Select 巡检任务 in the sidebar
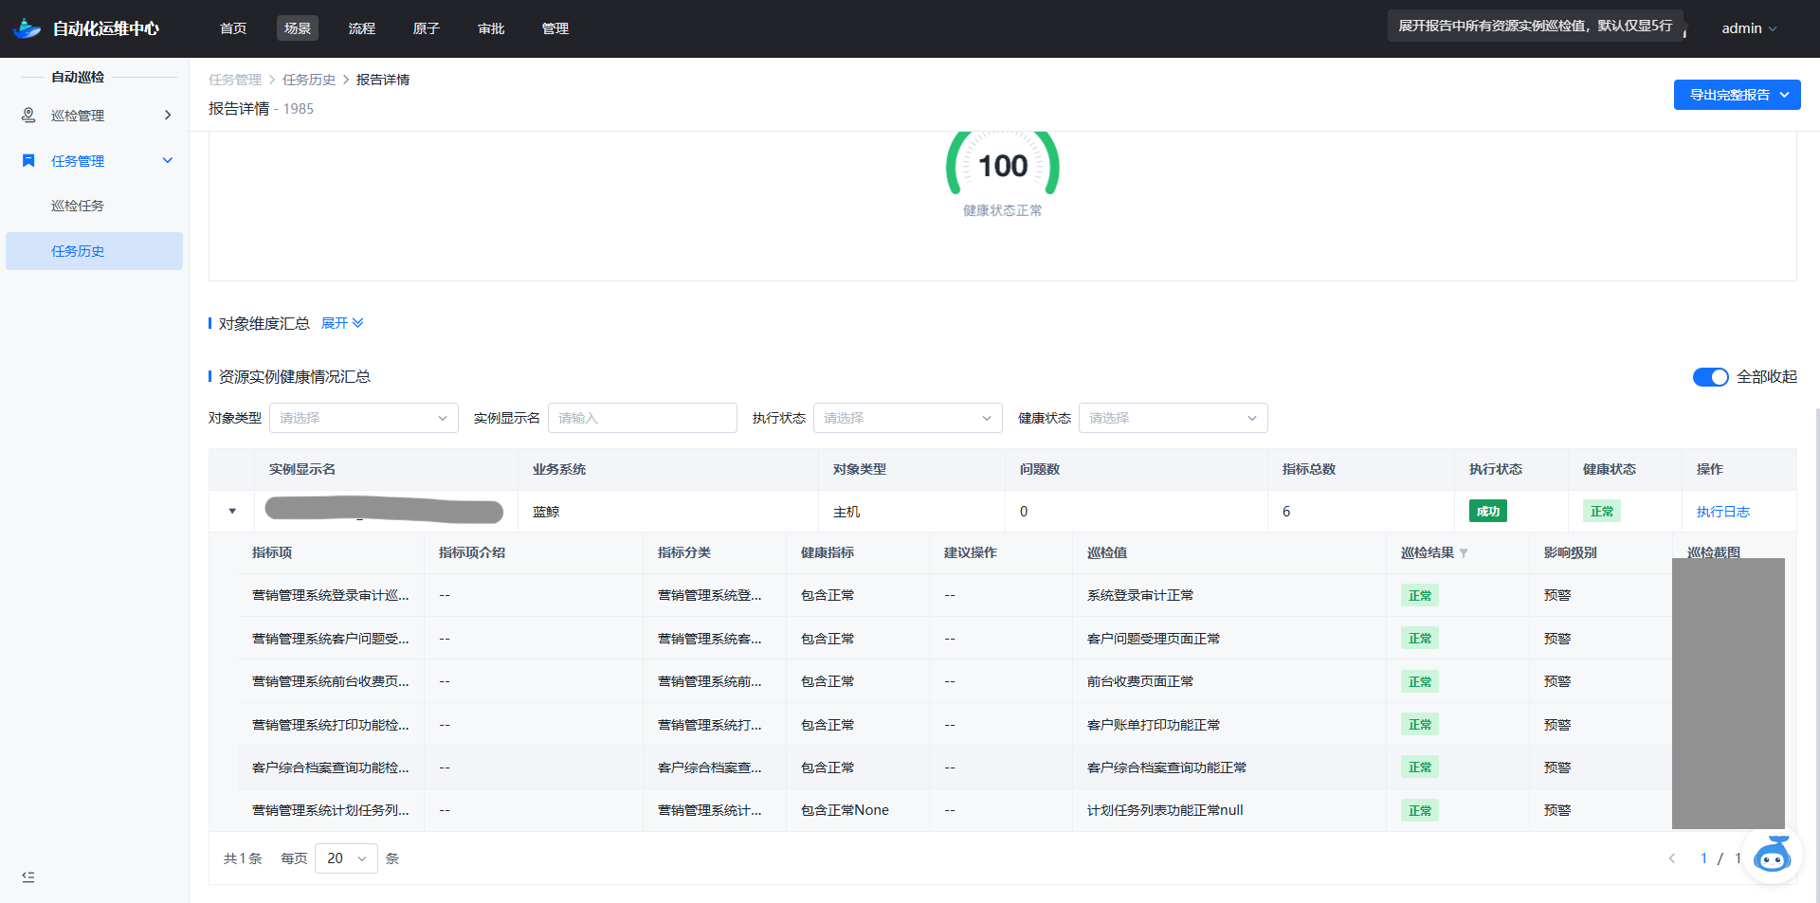This screenshot has width=1820, height=903. (x=78, y=206)
